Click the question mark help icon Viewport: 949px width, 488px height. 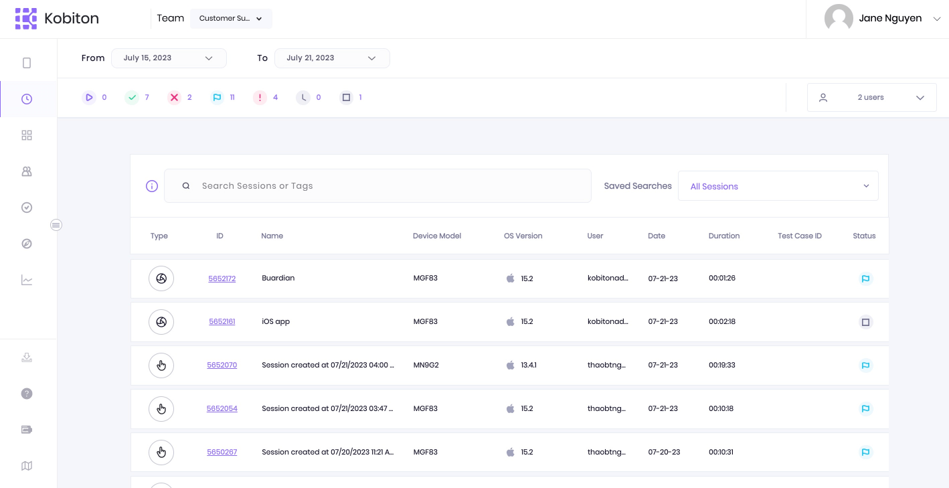click(27, 394)
